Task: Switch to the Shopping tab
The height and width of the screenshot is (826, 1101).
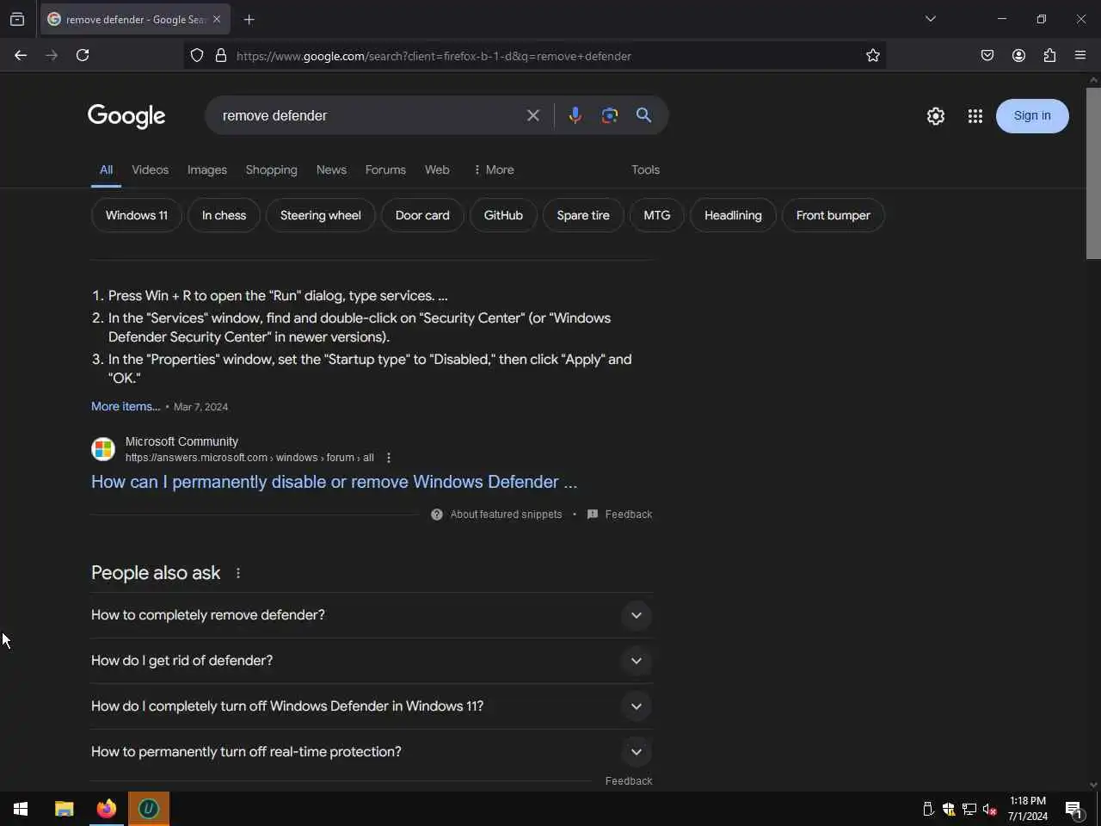Action: tap(271, 170)
